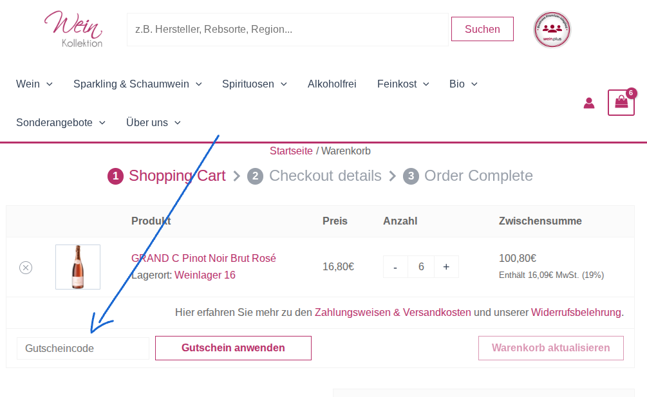Click step circle 3 for Order Complete
Image resolution: width=647 pixels, height=397 pixels.
pyautogui.click(x=411, y=176)
